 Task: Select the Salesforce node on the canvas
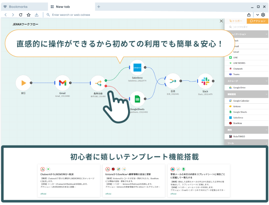point(137,68)
